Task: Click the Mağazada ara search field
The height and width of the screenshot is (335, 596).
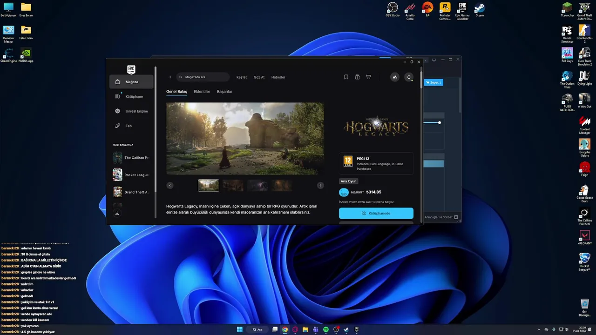Action: [203, 77]
